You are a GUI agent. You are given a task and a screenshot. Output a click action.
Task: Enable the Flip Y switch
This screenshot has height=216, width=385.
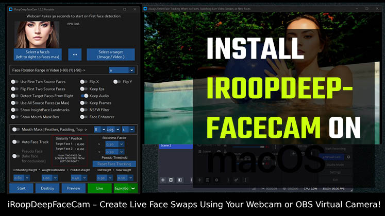pyautogui.click(x=117, y=82)
